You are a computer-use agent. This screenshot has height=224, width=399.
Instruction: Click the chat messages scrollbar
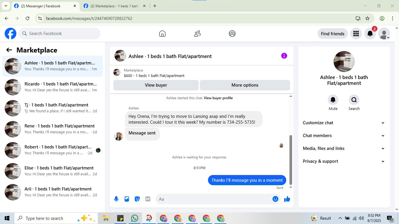[x=291, y=160]
